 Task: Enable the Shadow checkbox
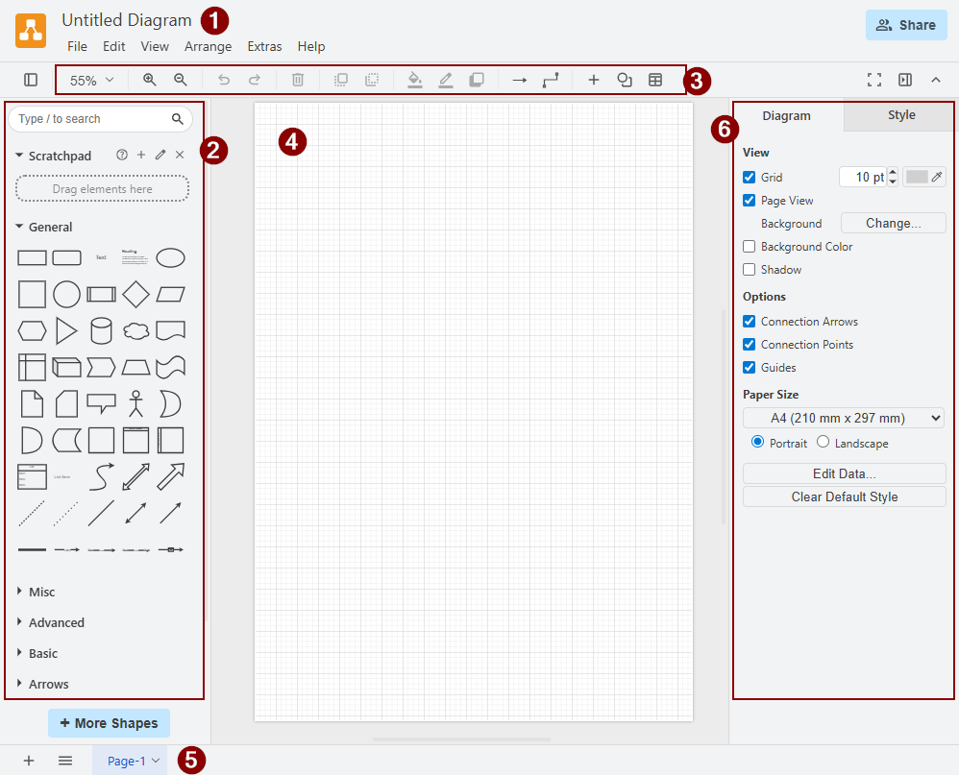pyautogui.click(x=750, y=270)
